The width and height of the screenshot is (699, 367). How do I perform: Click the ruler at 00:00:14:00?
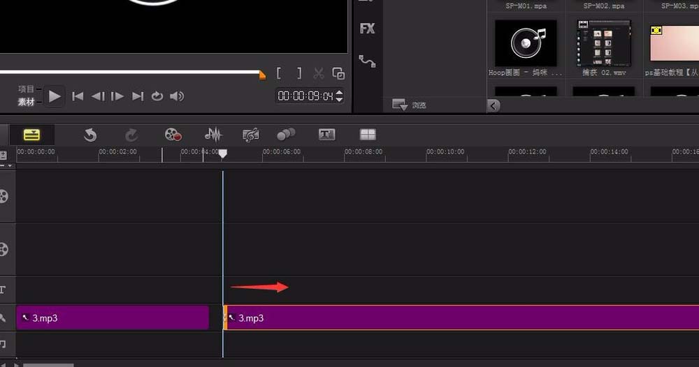[609, 151]
